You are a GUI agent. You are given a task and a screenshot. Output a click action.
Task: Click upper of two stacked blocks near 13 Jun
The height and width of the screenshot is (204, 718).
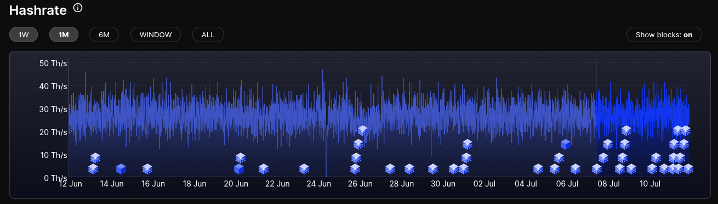click(x=95, y=158)
